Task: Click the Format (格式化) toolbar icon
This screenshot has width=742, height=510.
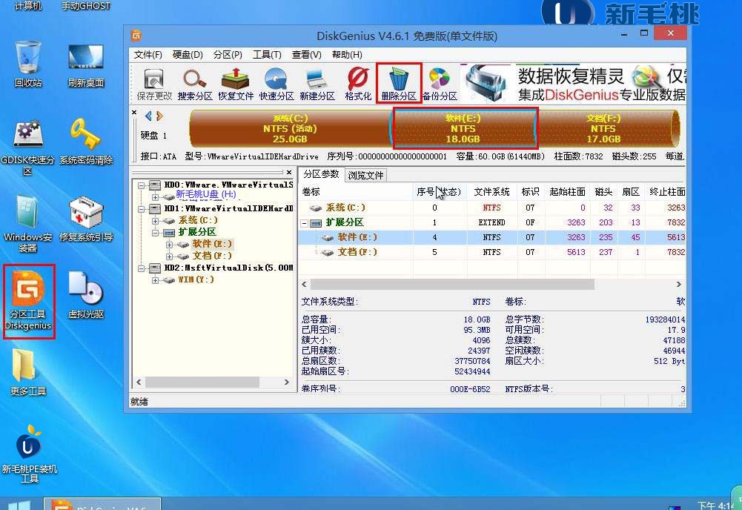Action: point(358,85)
